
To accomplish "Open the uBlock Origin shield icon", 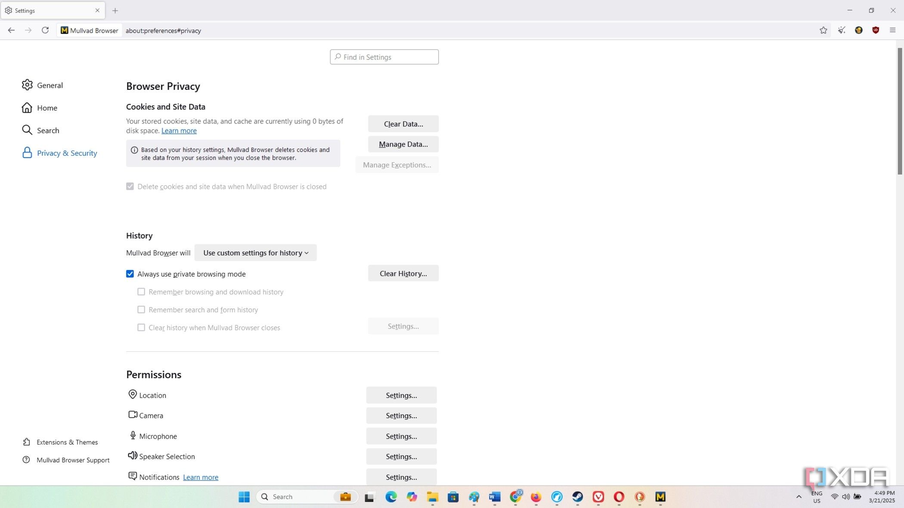I will coord(876,30).
